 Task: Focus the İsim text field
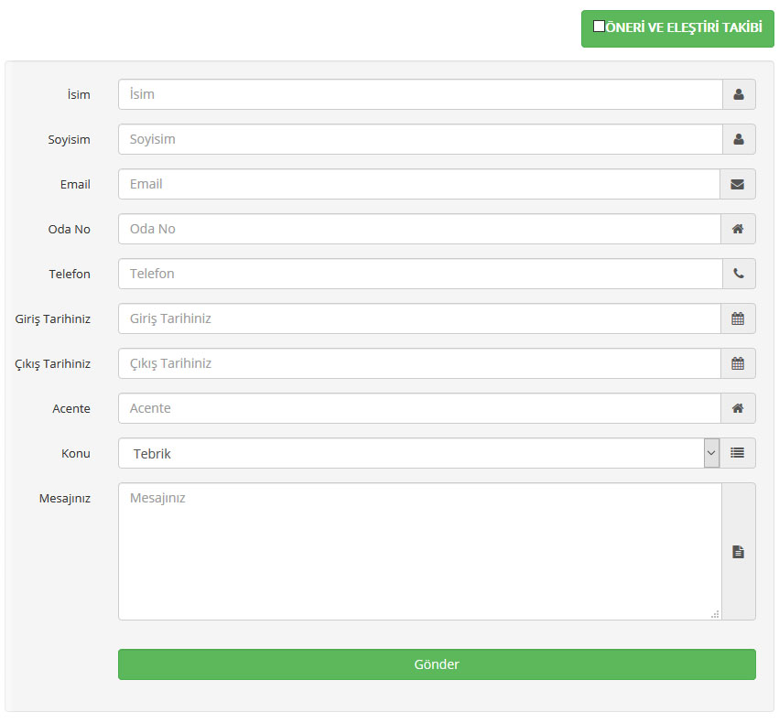tap(420, 94)
